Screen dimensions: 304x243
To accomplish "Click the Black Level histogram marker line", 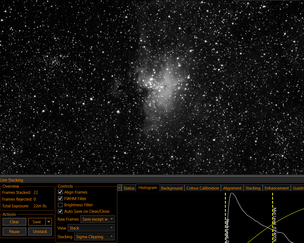I will (x=225, y=217).
